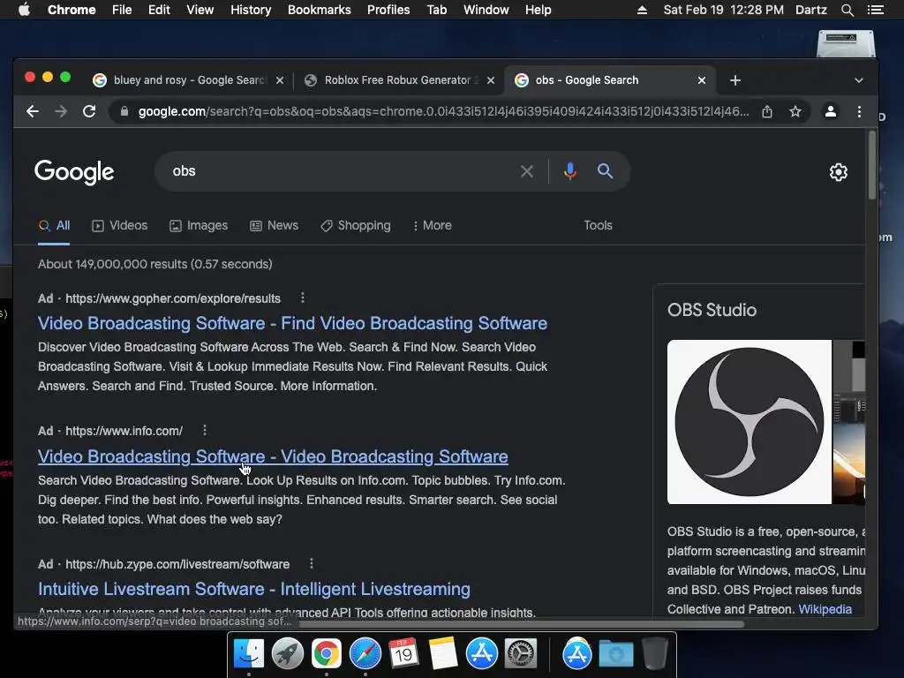904x678 pixels.
Task: Open Control Center list icon in menu bar
Action: point(875,10)
